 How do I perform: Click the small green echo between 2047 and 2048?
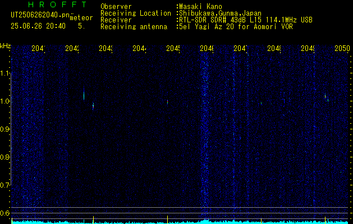pyautogui.click(x=261, y=103)
